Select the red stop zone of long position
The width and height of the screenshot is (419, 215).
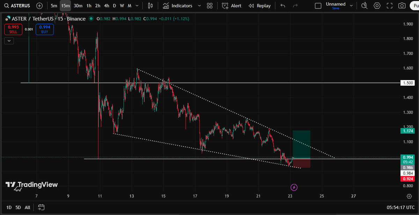click(x=301, y=163)
